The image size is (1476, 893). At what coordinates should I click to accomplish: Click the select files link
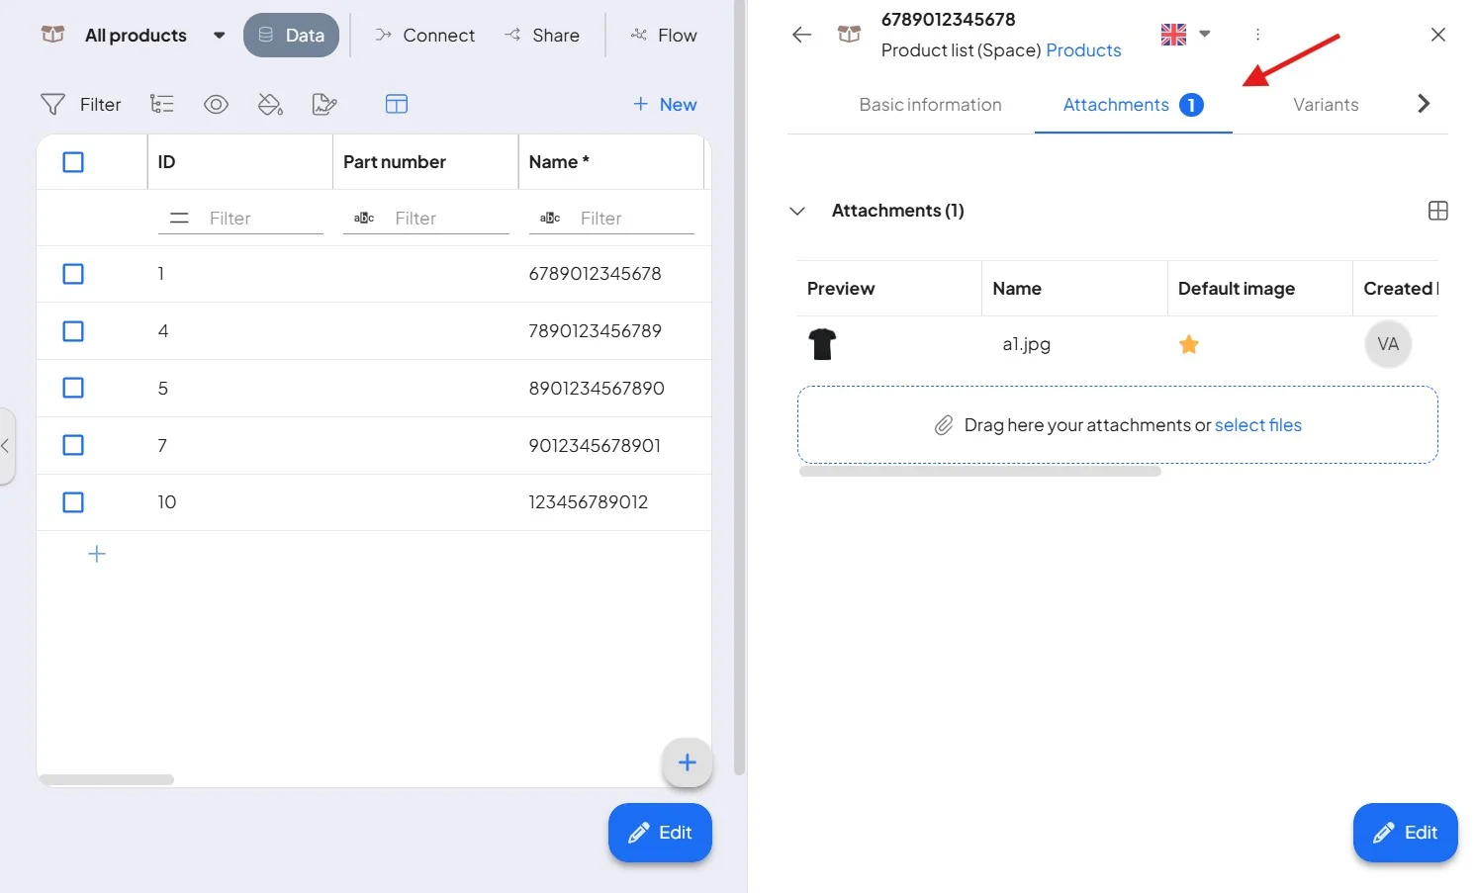(1257, 425)
